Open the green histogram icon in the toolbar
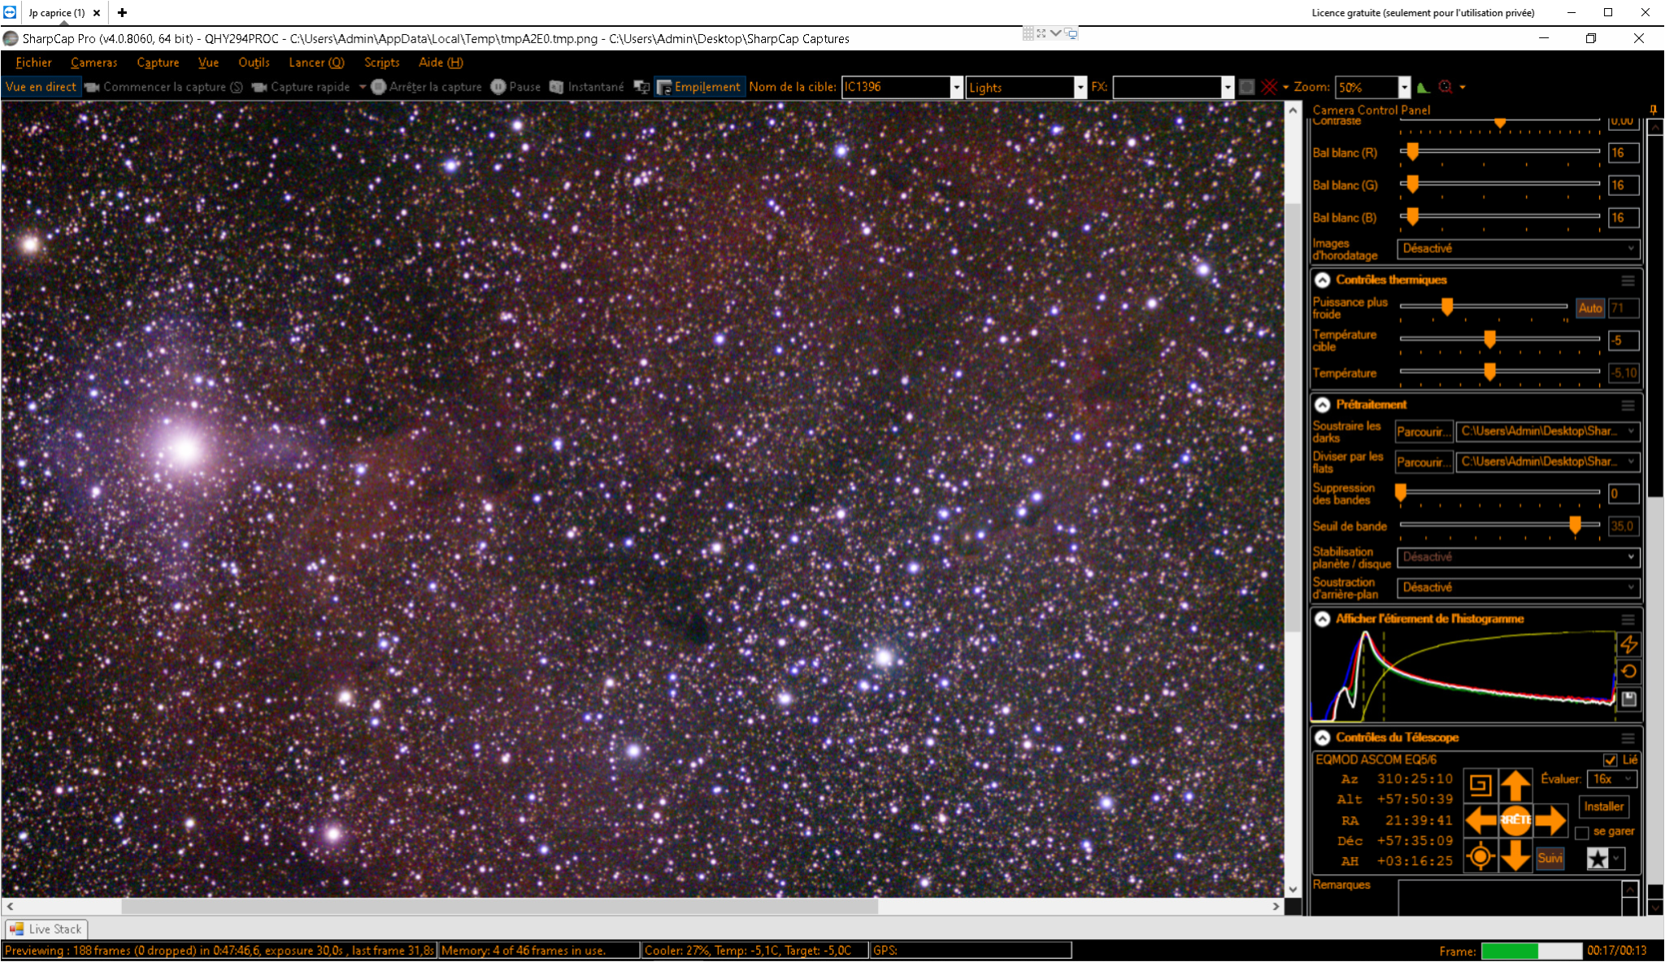This screenshot has width=1665, height=962. click(1423, 87)
